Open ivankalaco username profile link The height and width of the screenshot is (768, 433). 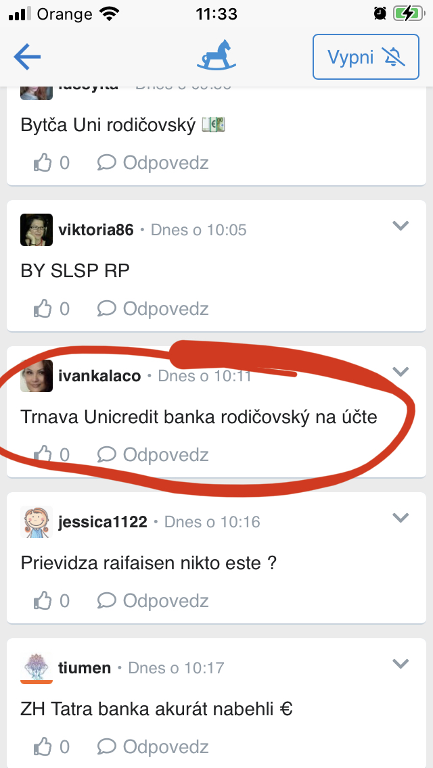coord(99,376)
